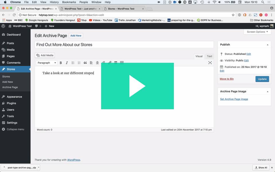Expand the Screen Options panel
Screen dimensions: 275x172
[257, 32]
